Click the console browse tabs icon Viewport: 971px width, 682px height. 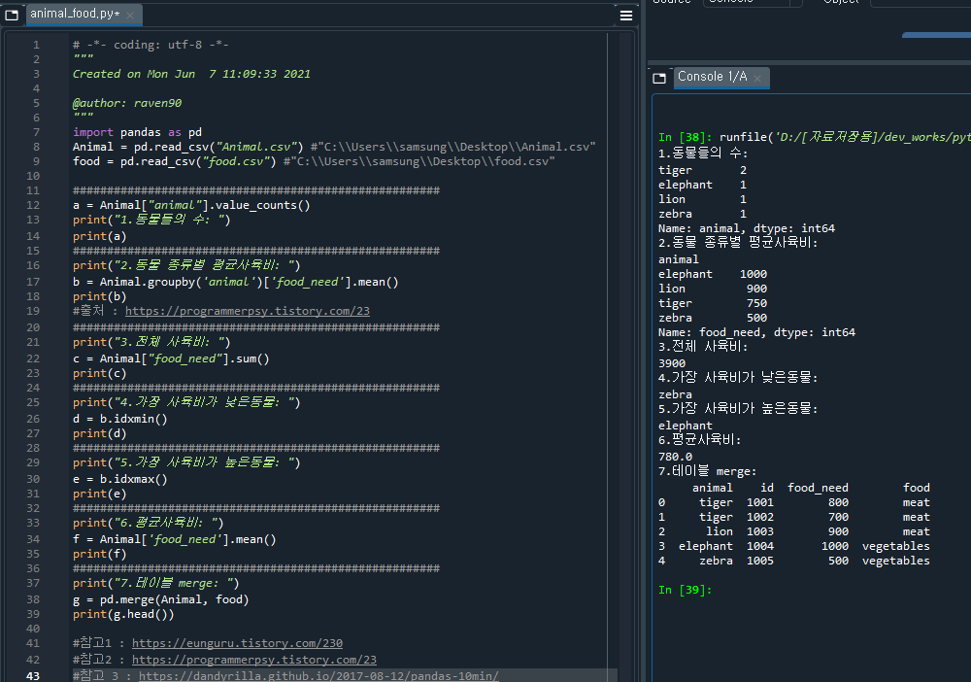pos(659,78)
